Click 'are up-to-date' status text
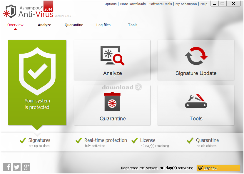 tap(39, 146)
